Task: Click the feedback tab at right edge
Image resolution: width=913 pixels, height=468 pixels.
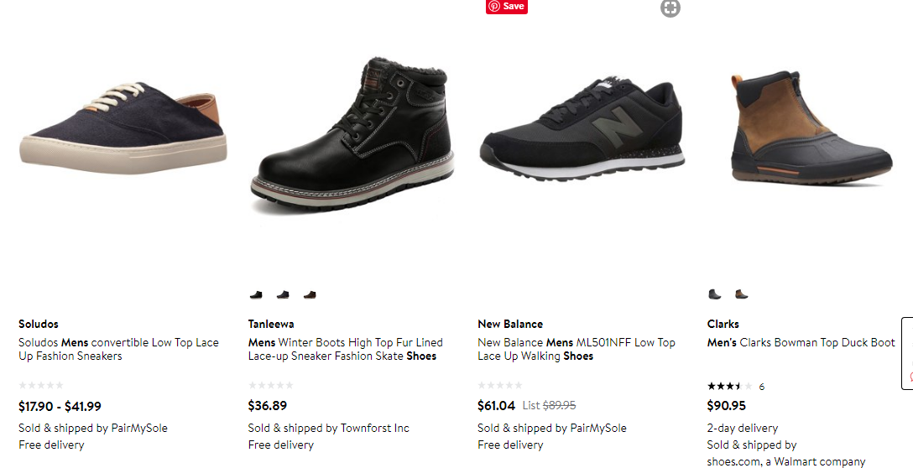Action: [x=907, y=352]
